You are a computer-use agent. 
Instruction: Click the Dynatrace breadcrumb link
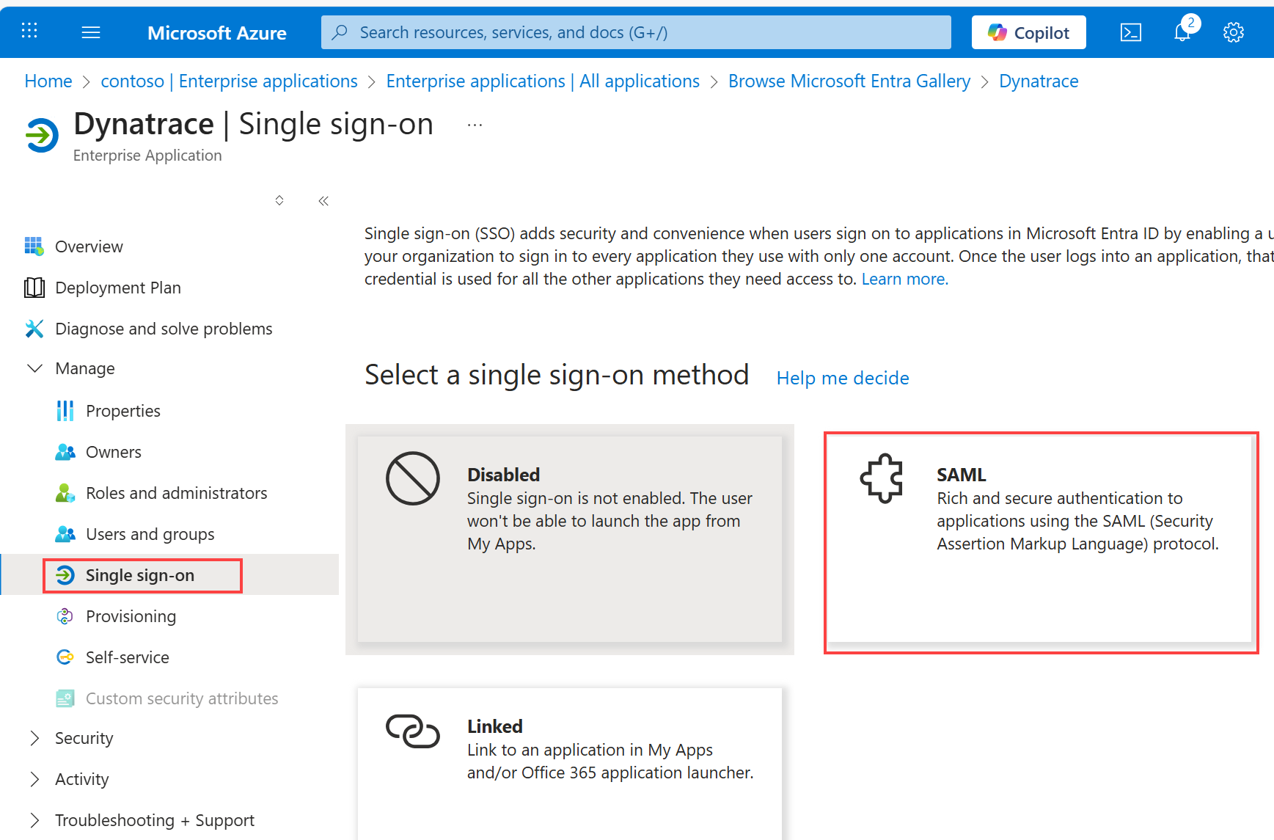1039,81
